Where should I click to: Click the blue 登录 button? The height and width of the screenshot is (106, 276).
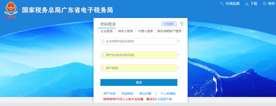coord(139,82)
